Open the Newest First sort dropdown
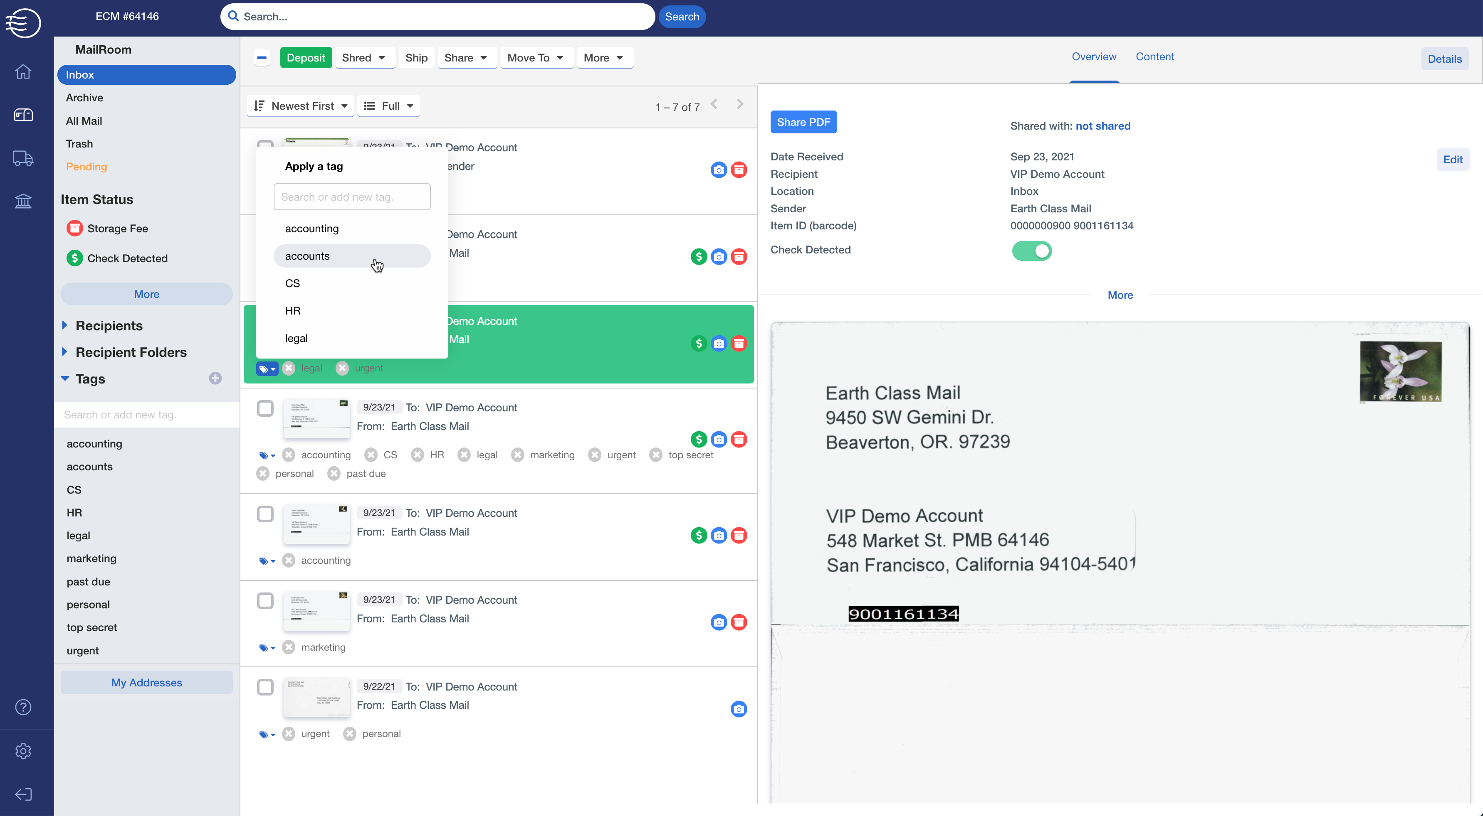The image size is (1483, 816). [301, 106]
